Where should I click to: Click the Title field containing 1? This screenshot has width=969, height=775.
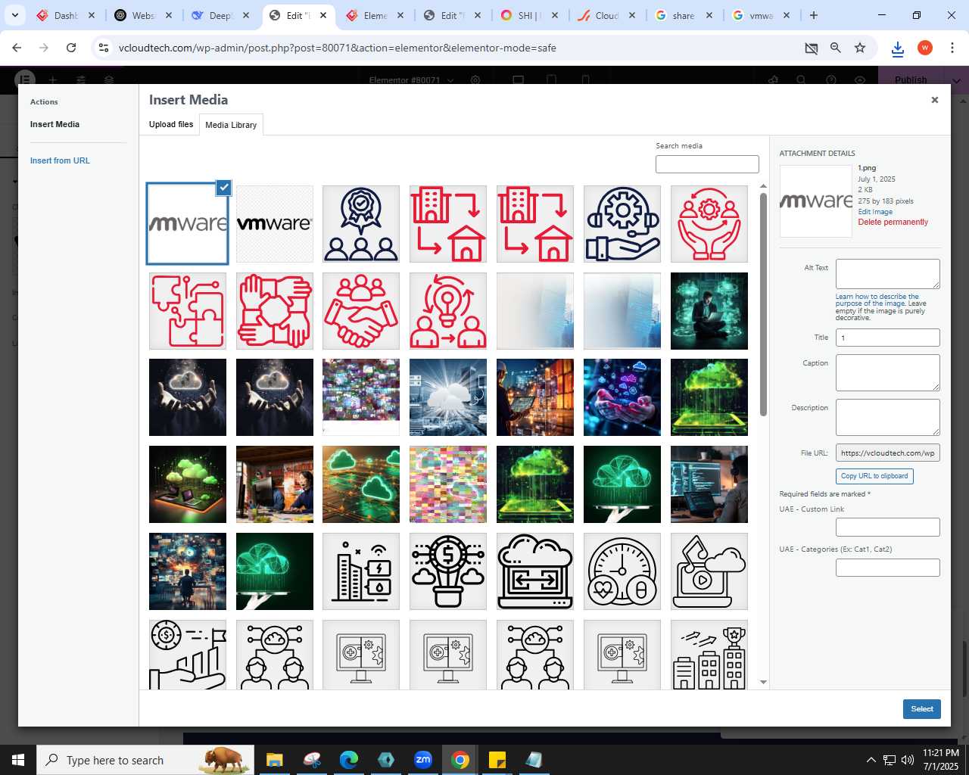pyautogui.click(x=888, y=338)
